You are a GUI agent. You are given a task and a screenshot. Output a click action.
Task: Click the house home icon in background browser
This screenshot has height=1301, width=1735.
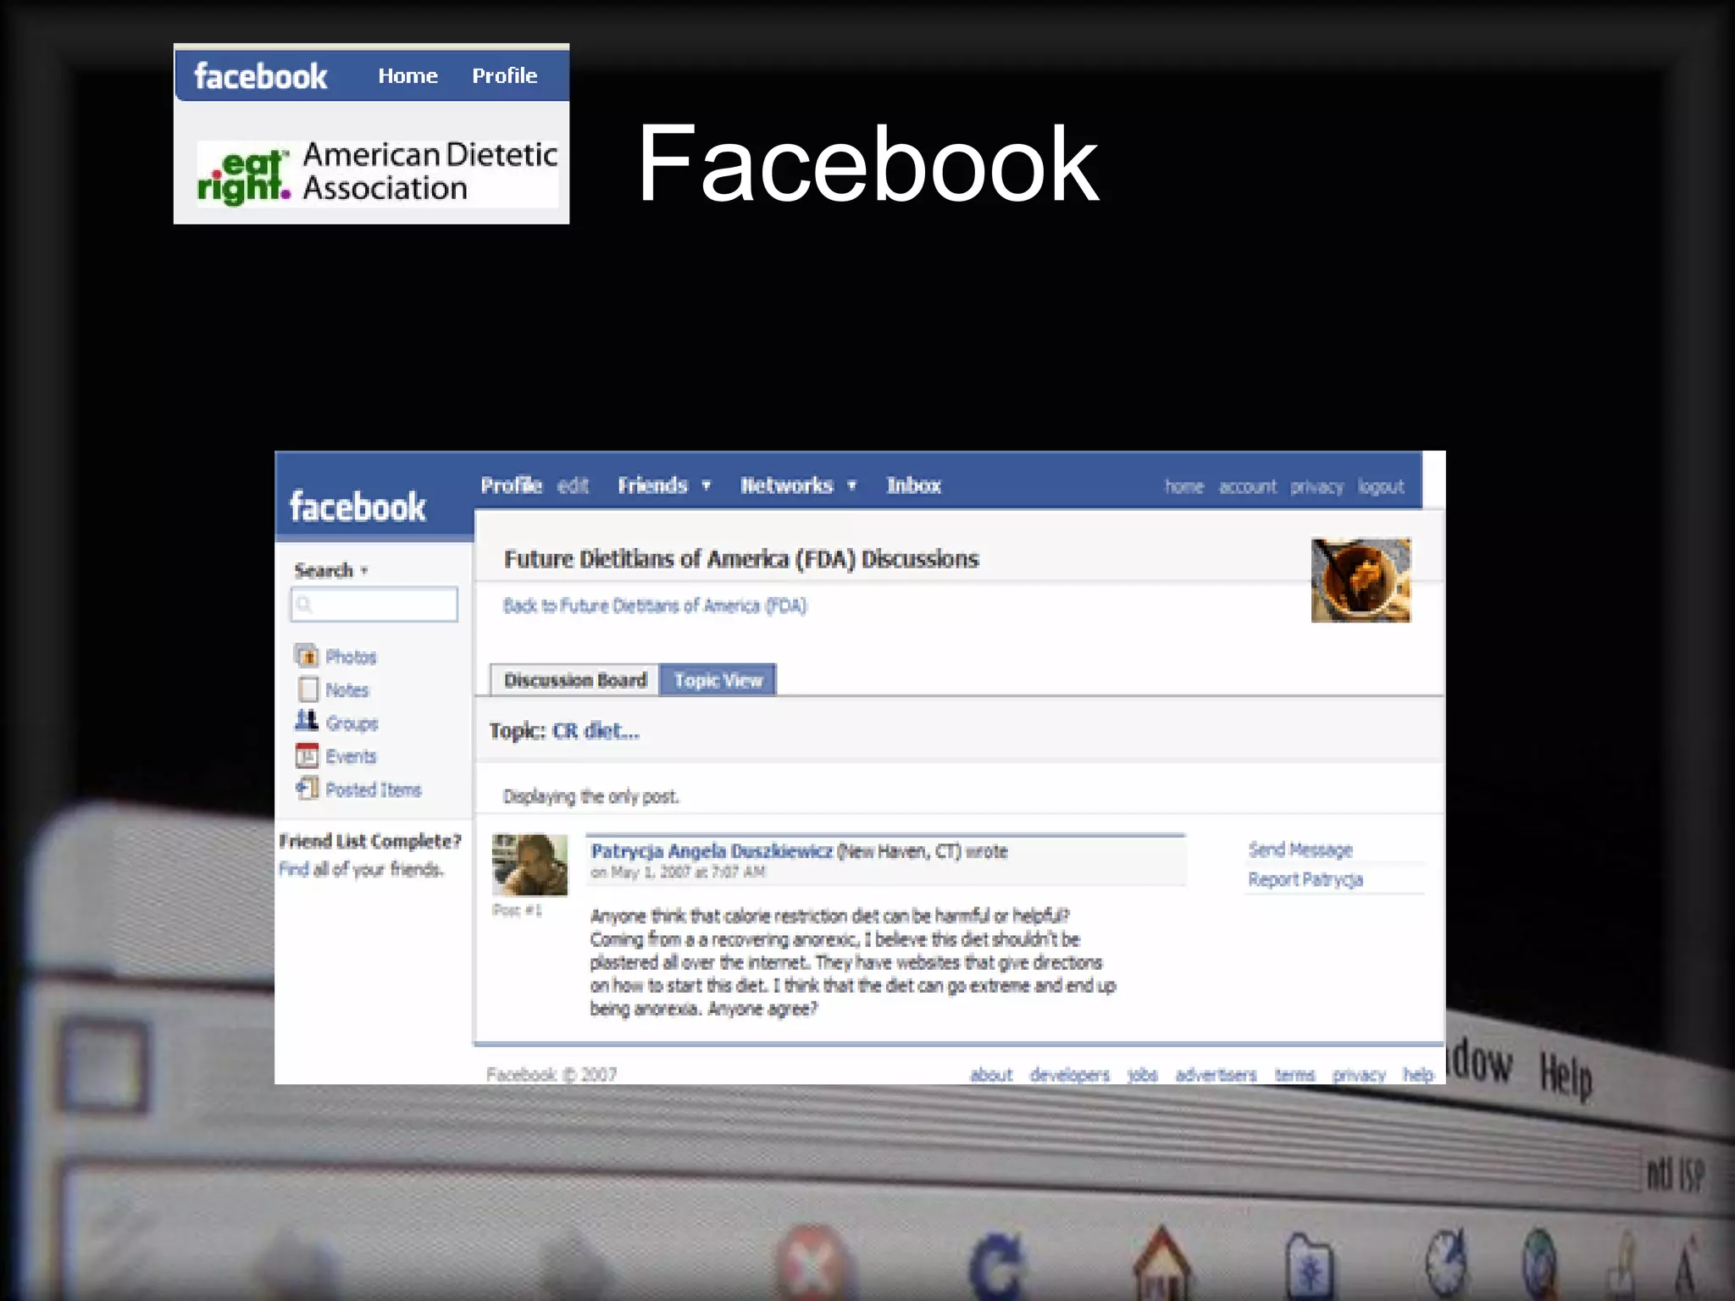click(x=1161, y=1265)
